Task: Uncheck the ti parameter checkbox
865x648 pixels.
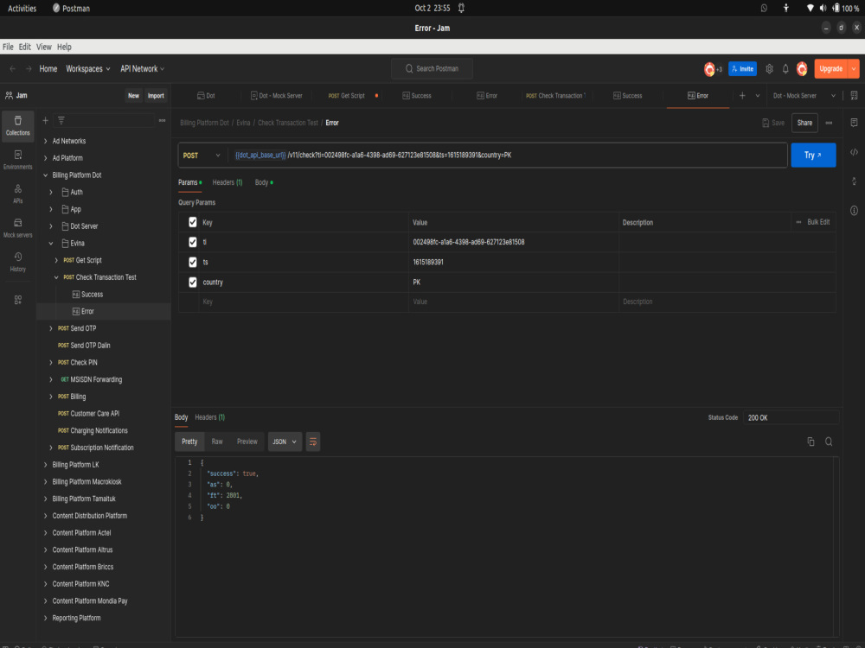Action: click(193, 242)
